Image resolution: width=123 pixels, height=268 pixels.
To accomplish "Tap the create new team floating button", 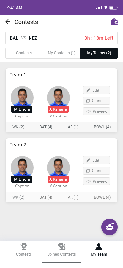I will tap(110, 227).
